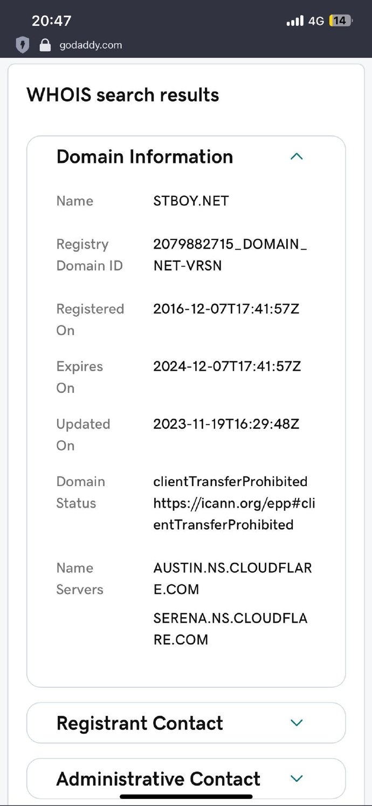Tap the SERENA.NS.CLOUDFLARE.COM name server
Image resolution: width=372 pixels, height=806 pixels.
230,629
